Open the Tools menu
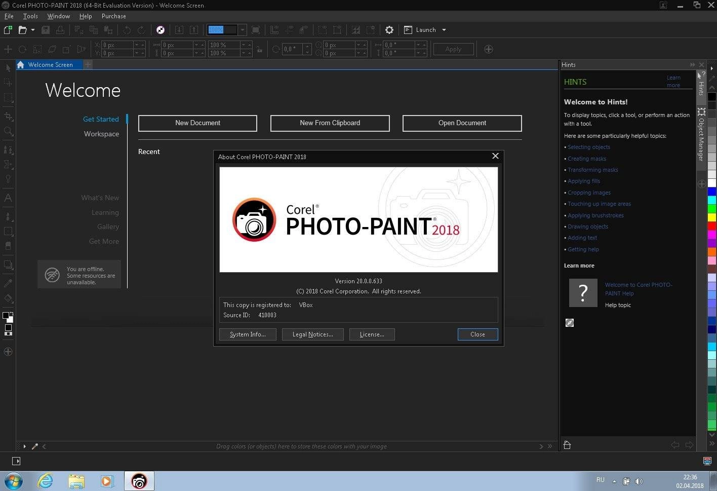 [30, 16]
